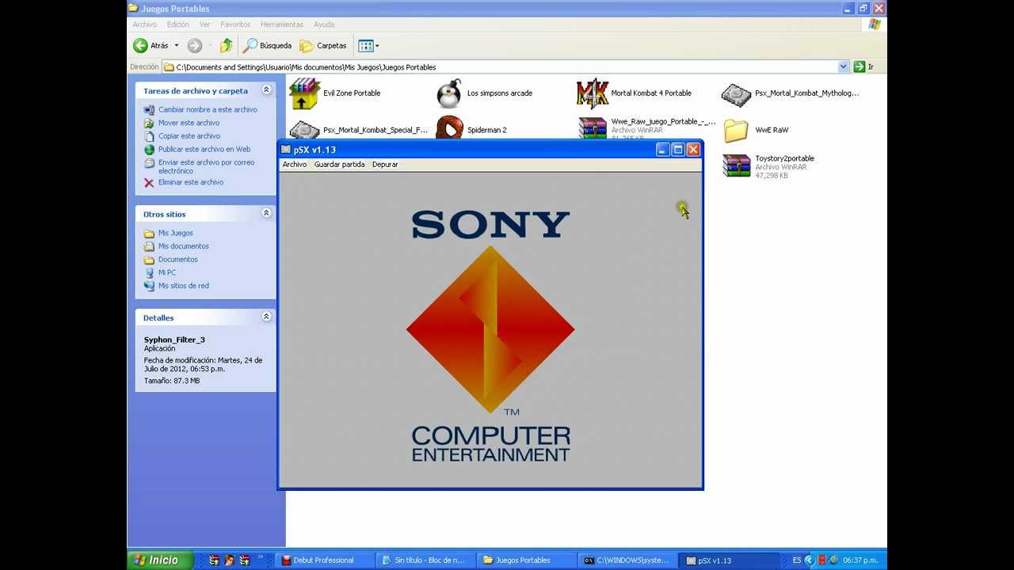This screenshot has width=1014, height=570.
Task: Minimize the pSX v1.13 window
Action: [x=663, y=150]
